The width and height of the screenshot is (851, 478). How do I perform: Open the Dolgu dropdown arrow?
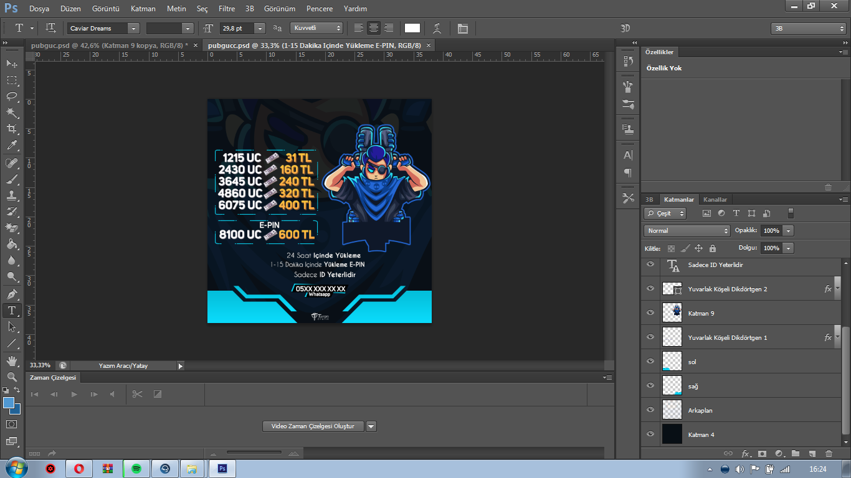click(789, 248)
